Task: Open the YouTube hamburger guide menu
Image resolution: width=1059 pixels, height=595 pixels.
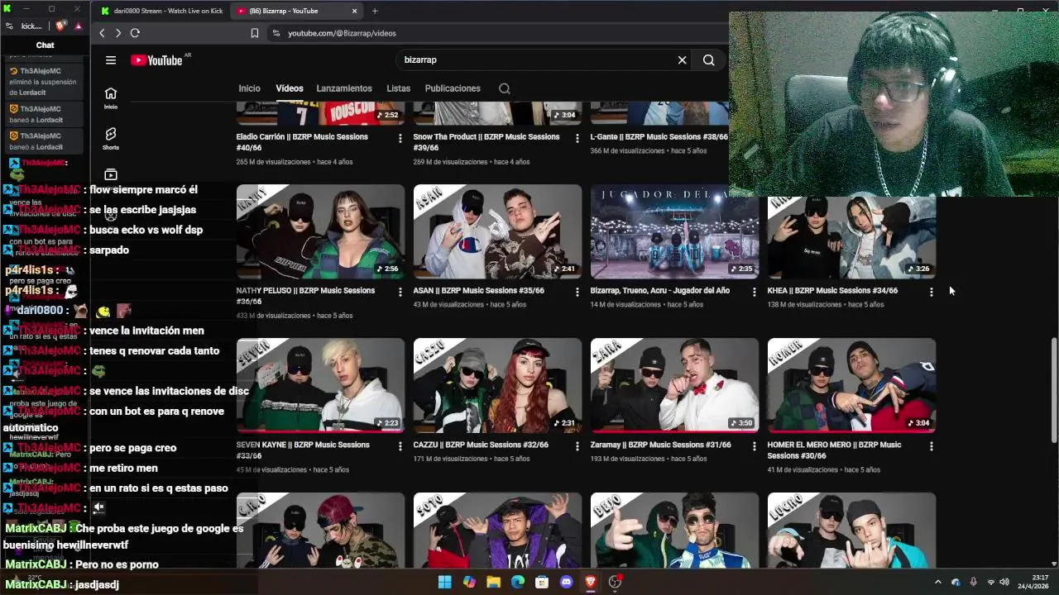Action: coord(110,59)
